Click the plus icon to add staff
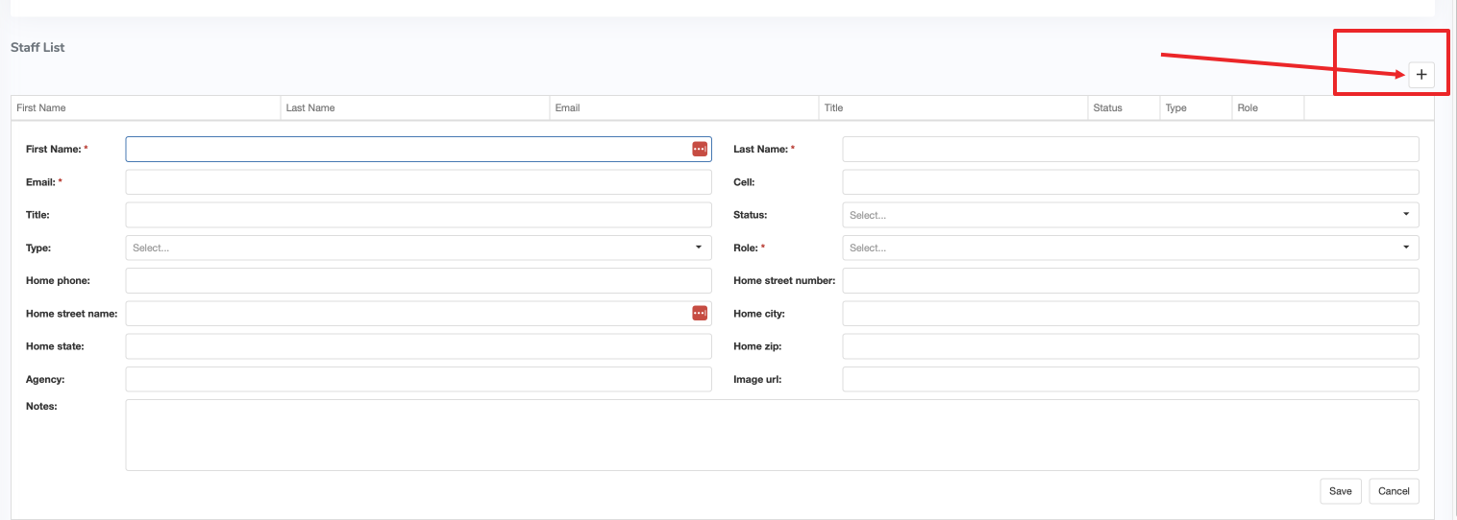 [1421, 75]
